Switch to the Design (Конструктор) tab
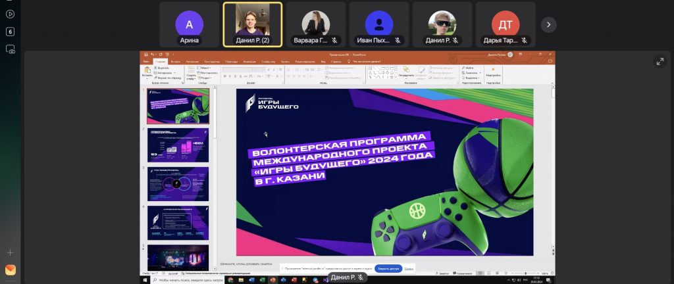 (x=212, y=61)
